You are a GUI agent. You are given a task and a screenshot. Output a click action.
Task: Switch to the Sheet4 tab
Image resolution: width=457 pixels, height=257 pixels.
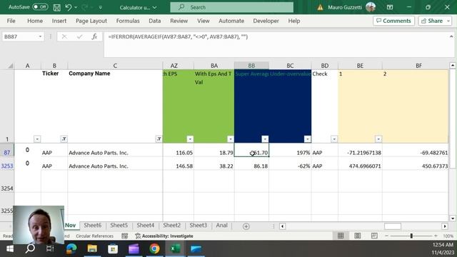tap(146, 226)
